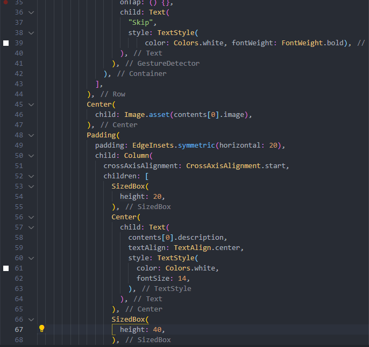
Task: Open the white color swatch on line 39
Action: (x=6, y=43)
